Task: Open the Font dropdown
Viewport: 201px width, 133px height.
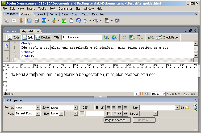Action: (38, 113)
